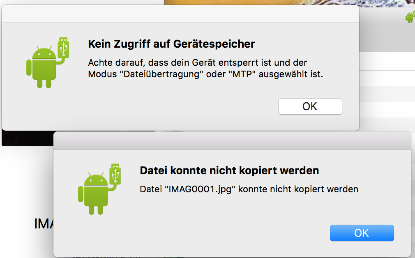Click the "Achte darauf, dass dein Gerät" message line
This screenshot has height=258, width=415.
pyautogui.click(x=198, y=63)
